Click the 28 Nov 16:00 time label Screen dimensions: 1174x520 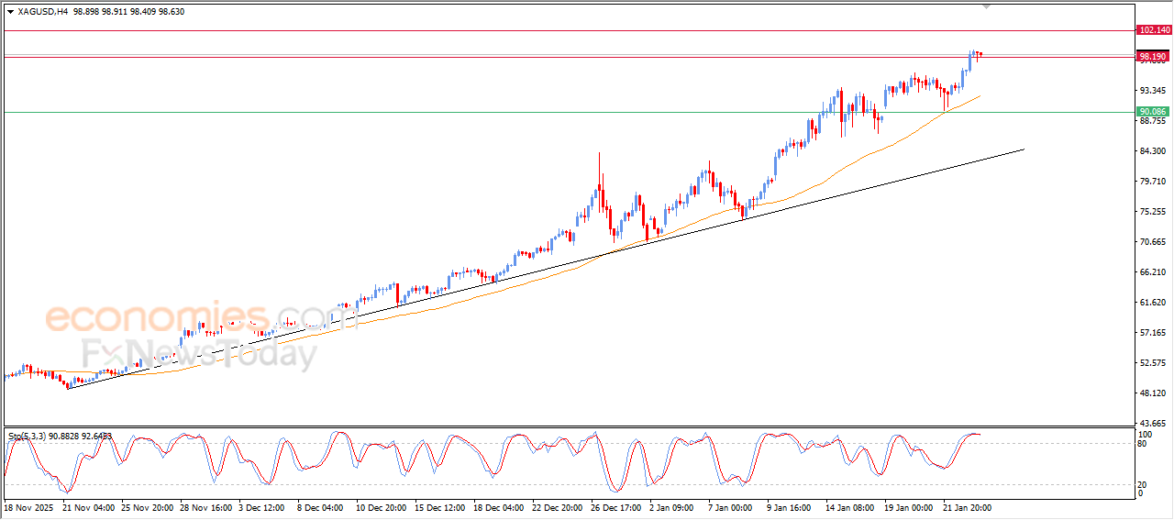pyautogui.click(x=208, y=507)
